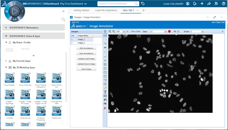Click the red color swatch

click(x=169, y=31)
